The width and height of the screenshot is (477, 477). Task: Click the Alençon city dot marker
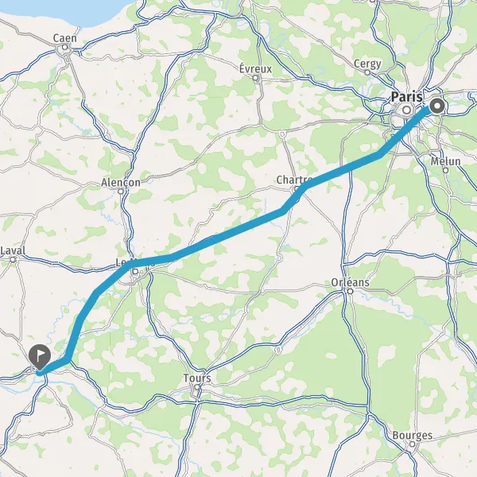tap(121, 192)
